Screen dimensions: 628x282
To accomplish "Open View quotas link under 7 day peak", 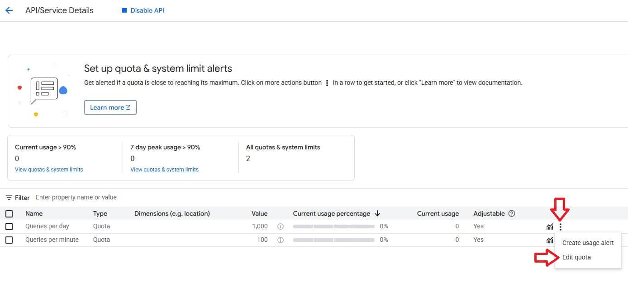I will click(x=164, y=170).
